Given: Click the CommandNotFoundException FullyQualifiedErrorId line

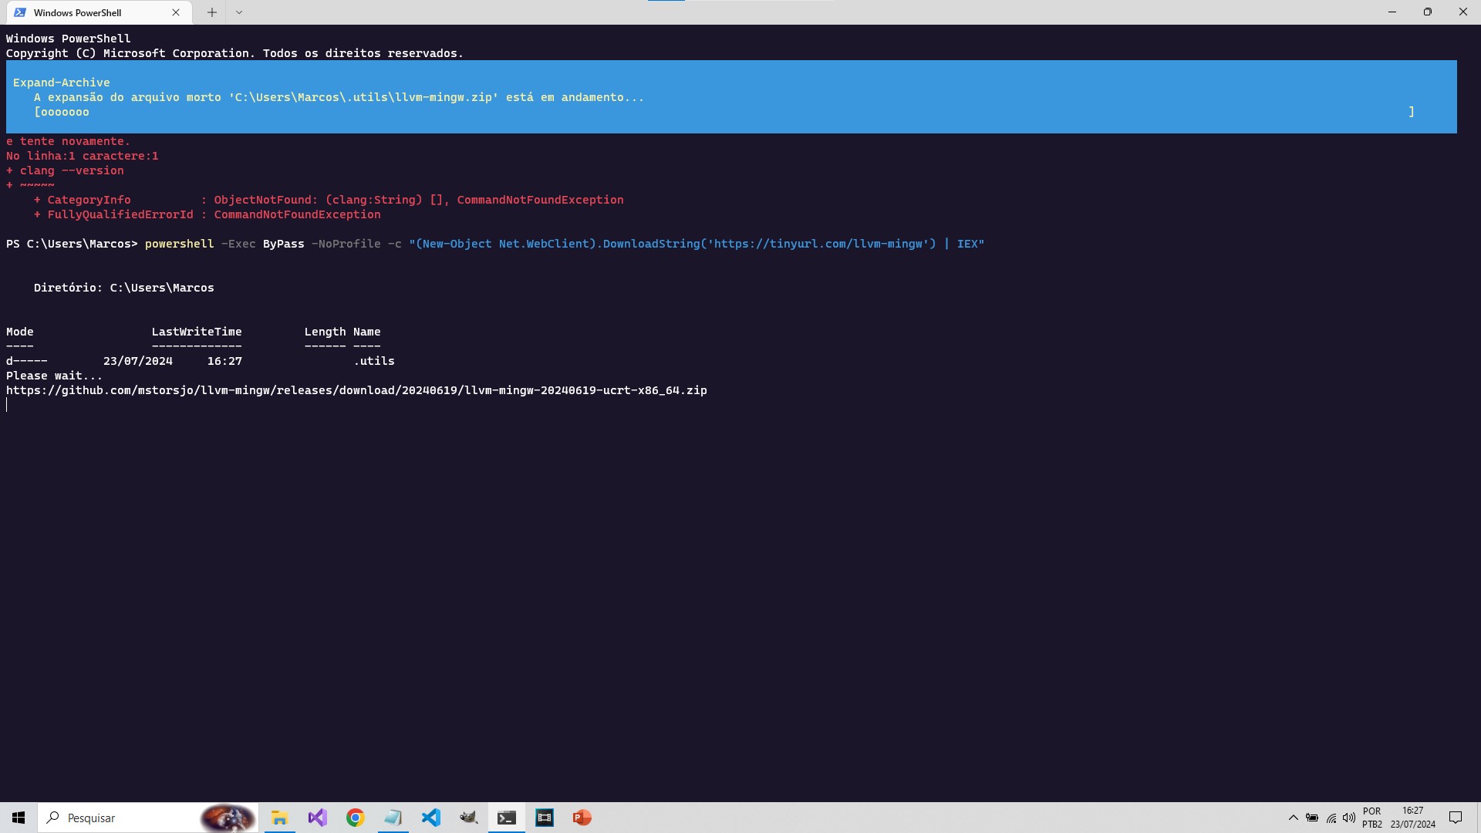Looking at the screenshot, I should tap(207, 214).
